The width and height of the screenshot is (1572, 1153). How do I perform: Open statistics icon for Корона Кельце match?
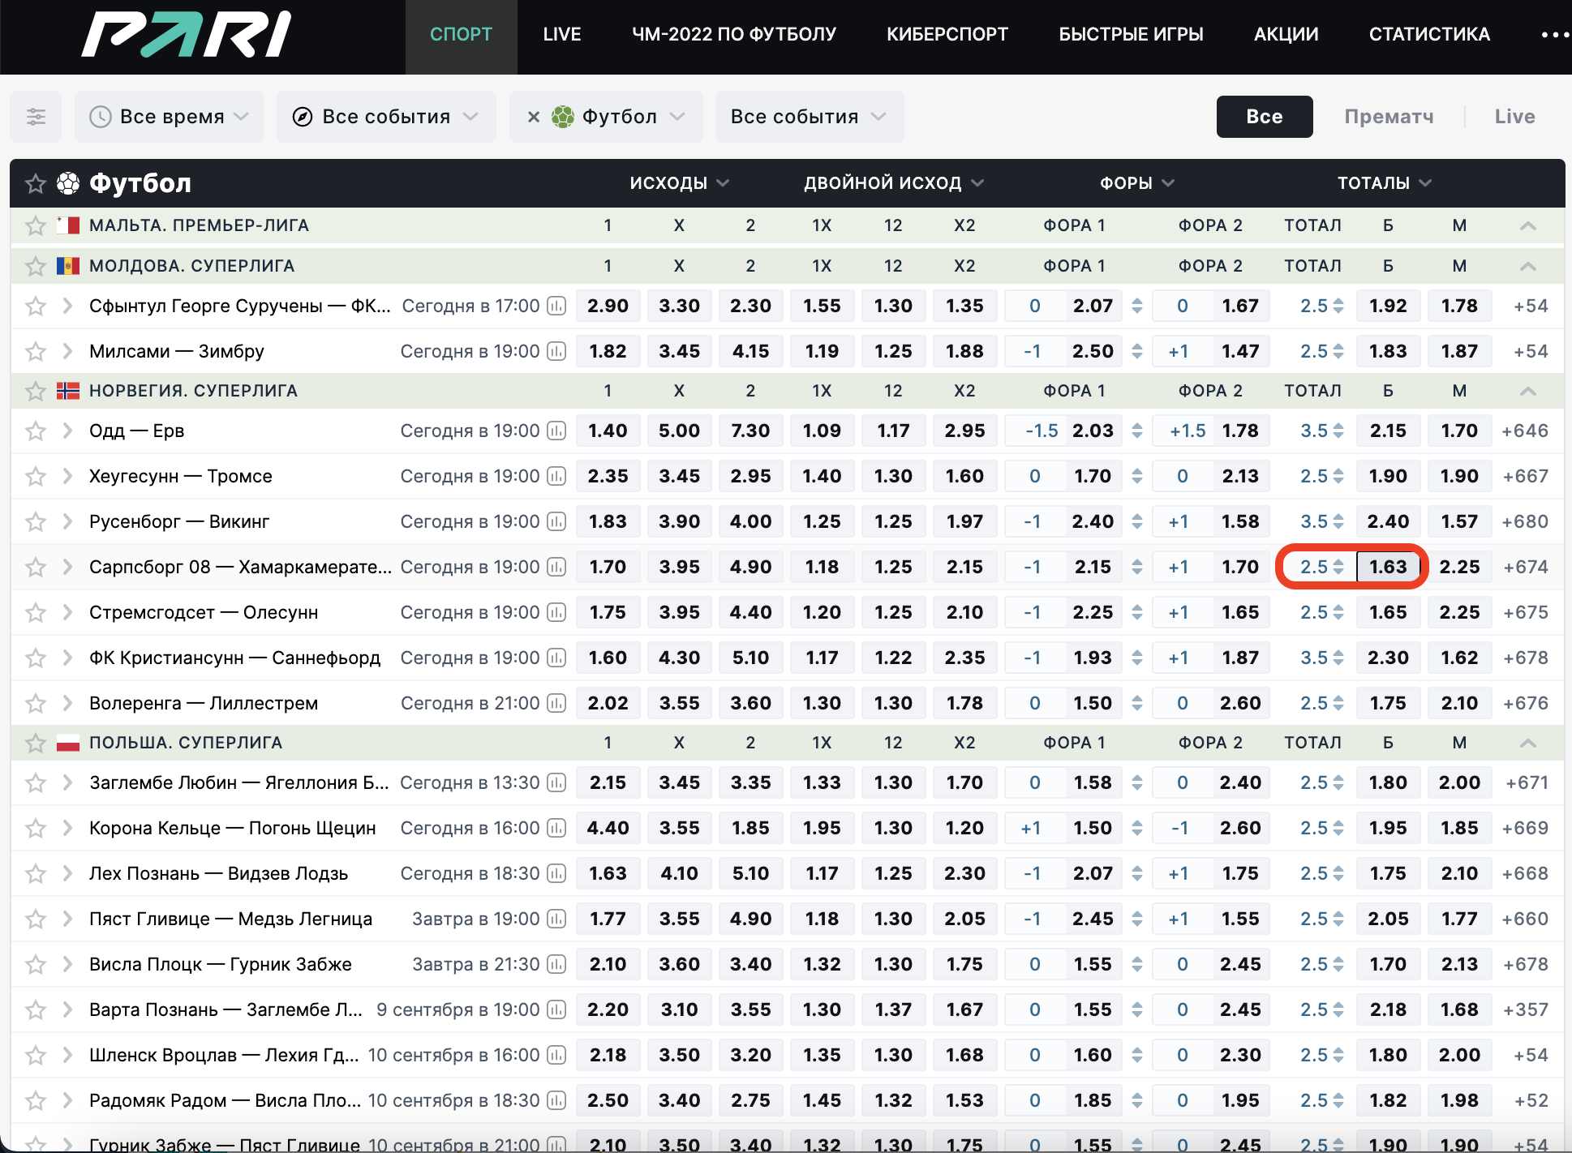pos(556,828)
